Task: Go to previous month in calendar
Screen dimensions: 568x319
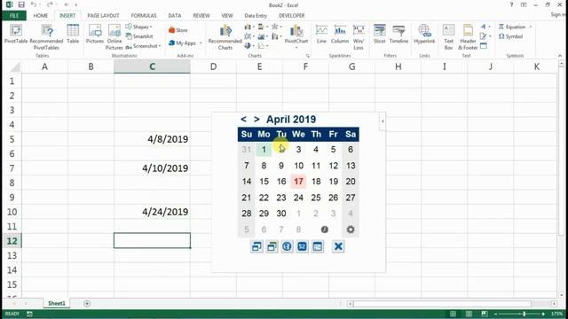Action: [243, 119]
